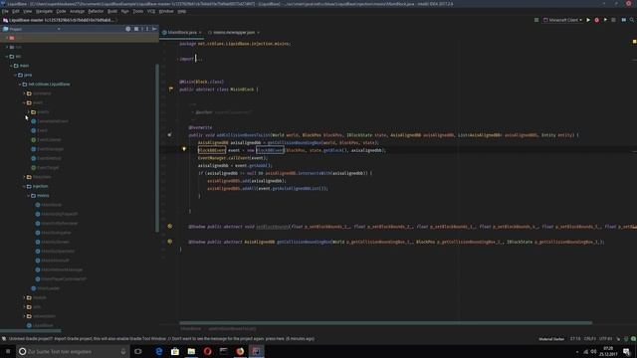
Task: Run the Minecraft Client configuration
Action: pos(588,20)
